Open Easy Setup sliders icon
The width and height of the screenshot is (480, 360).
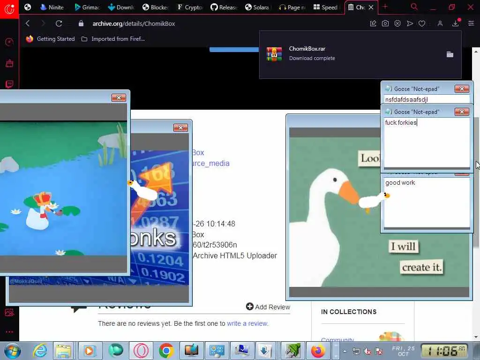tap(471, 23)
